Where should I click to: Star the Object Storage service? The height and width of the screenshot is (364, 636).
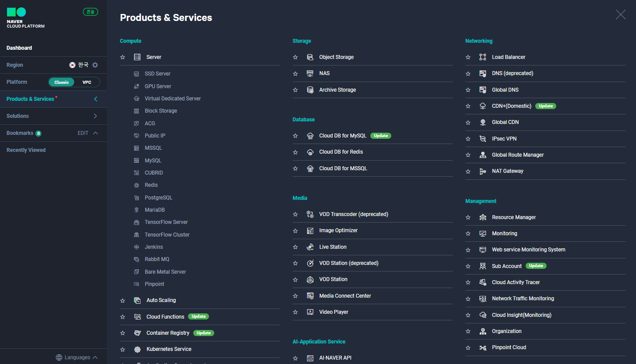point(295,57)
